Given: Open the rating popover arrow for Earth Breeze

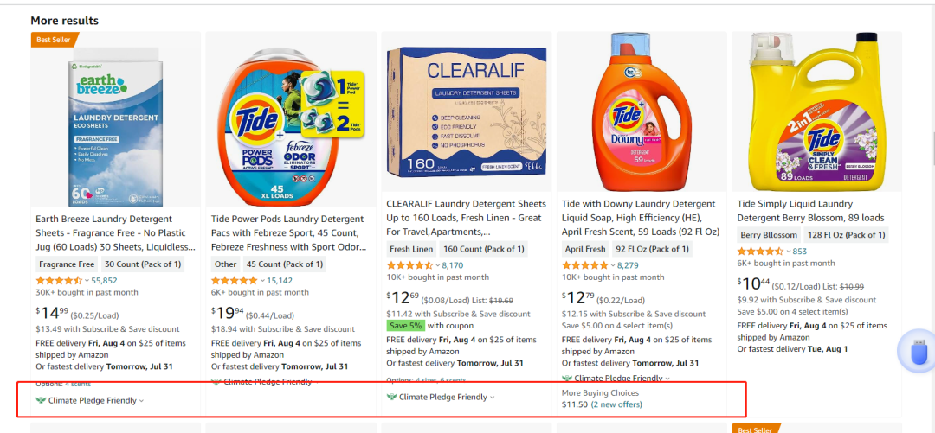Looking at the screenshot, I should click(x=87, y=281).
